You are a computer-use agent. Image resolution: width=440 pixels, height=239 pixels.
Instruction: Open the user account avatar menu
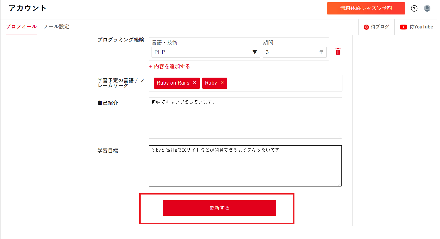pos(427,9)
